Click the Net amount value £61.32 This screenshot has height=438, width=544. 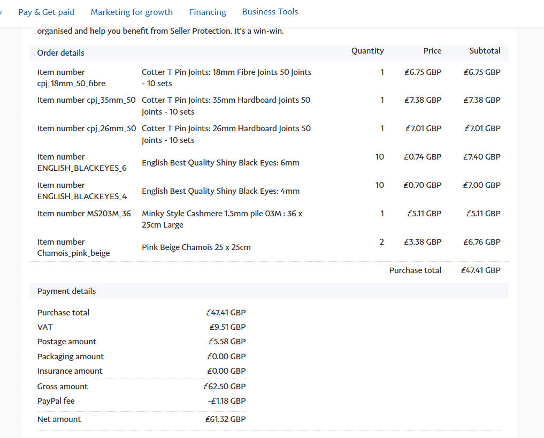click(x=225, y=419)
